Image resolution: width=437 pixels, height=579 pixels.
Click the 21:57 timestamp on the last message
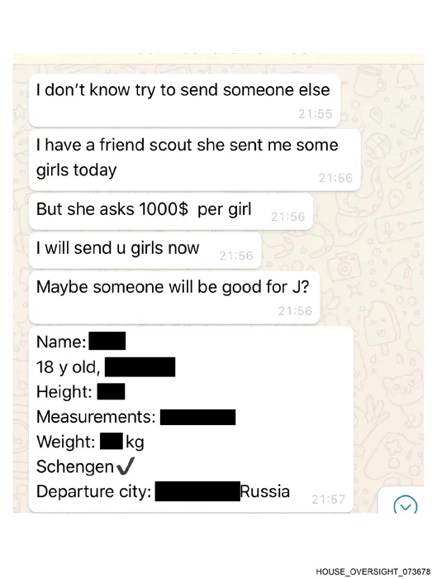(x=328, y=500)
